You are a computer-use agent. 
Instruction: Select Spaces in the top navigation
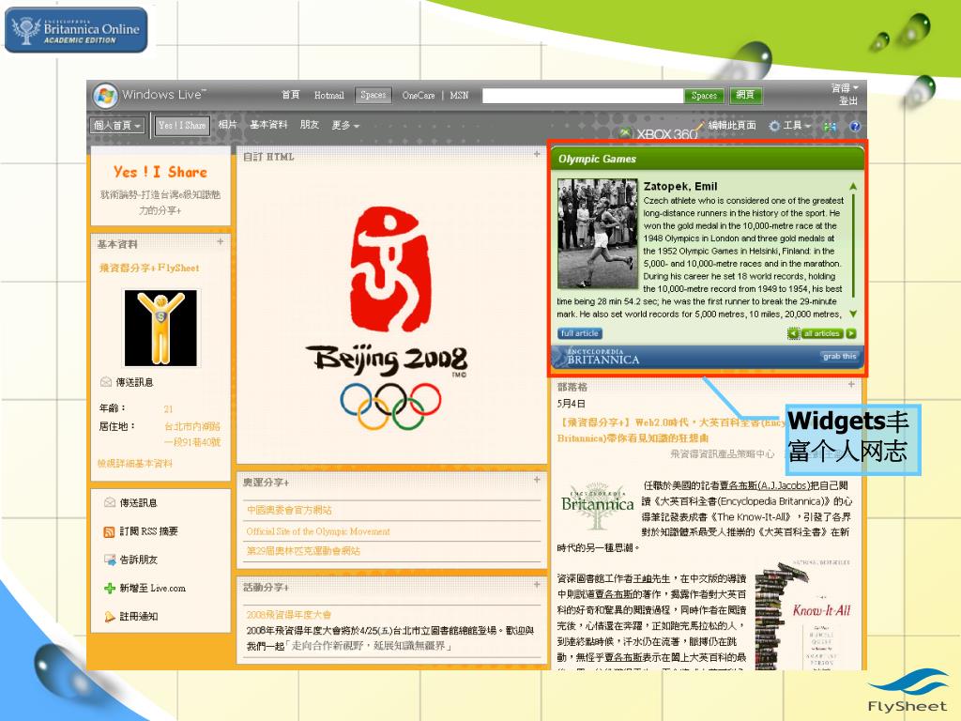(374, 95)
